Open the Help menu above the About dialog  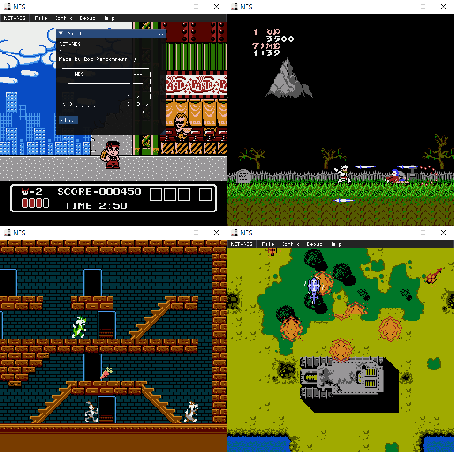click(109, 18)
